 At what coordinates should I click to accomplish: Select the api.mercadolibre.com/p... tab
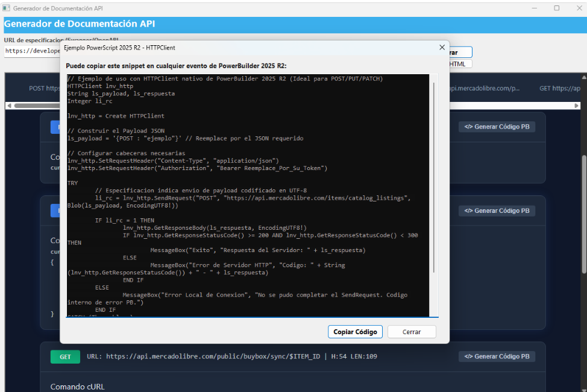click(x=485, y=89)
